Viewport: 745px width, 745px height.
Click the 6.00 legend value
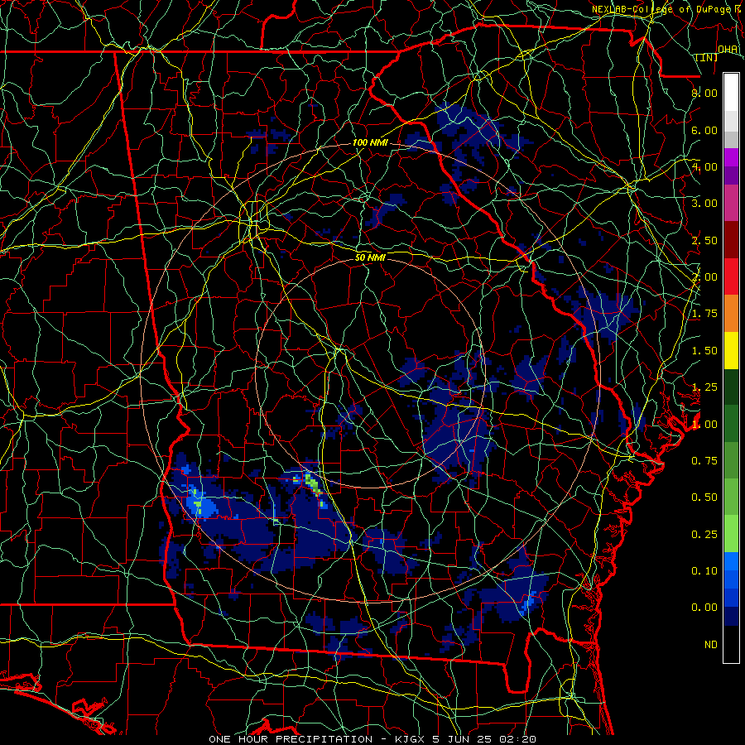coord(704,130)
